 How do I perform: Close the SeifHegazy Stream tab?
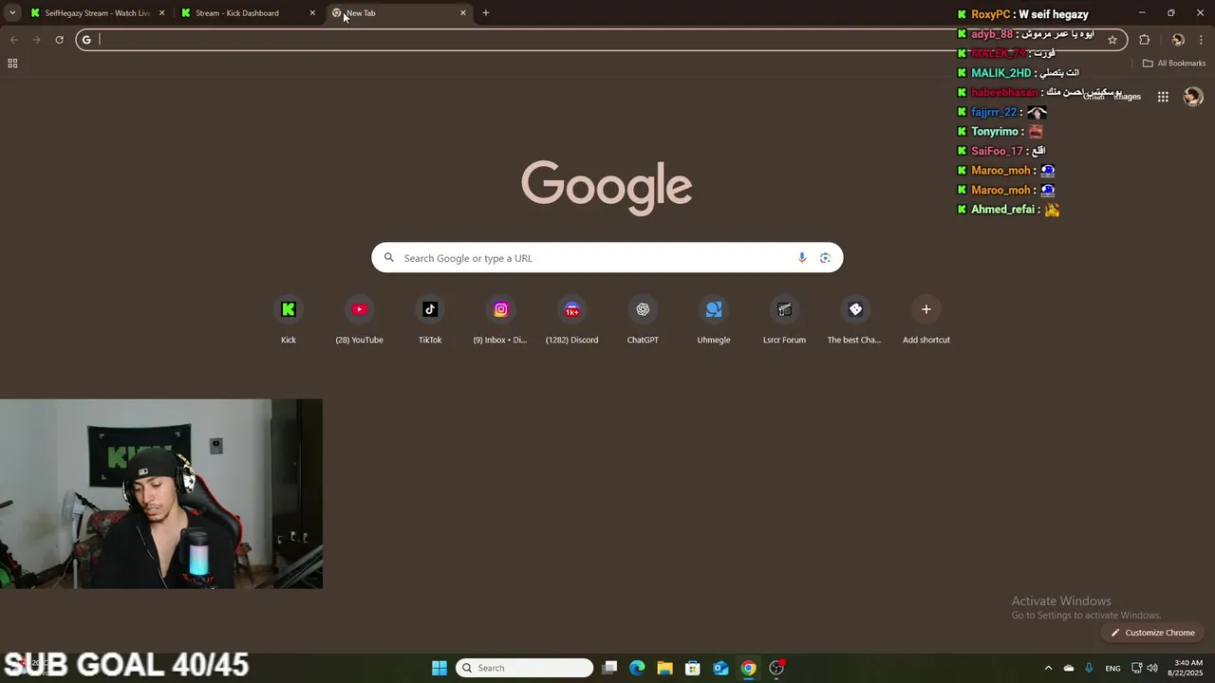click(161, 13)
